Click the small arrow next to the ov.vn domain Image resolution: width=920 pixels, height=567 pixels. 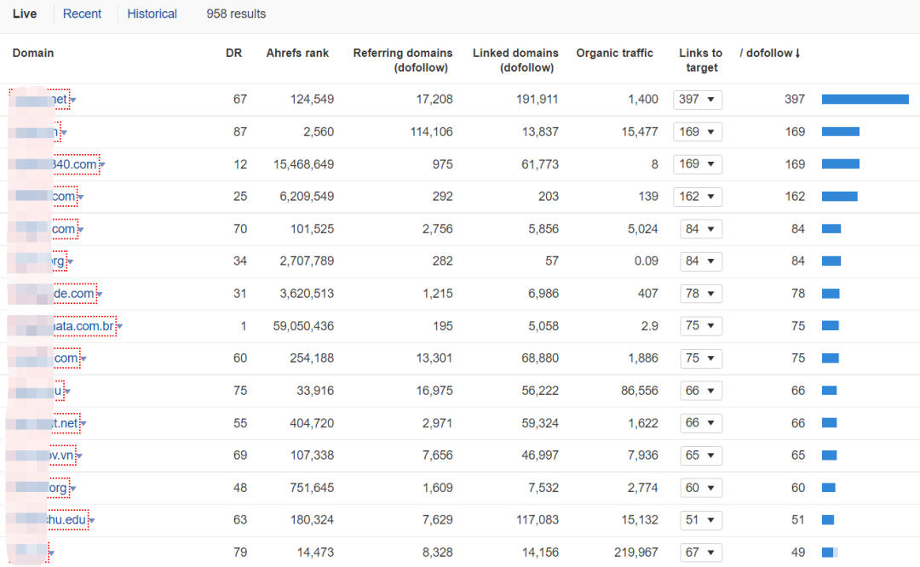click(x=79, y=456)
